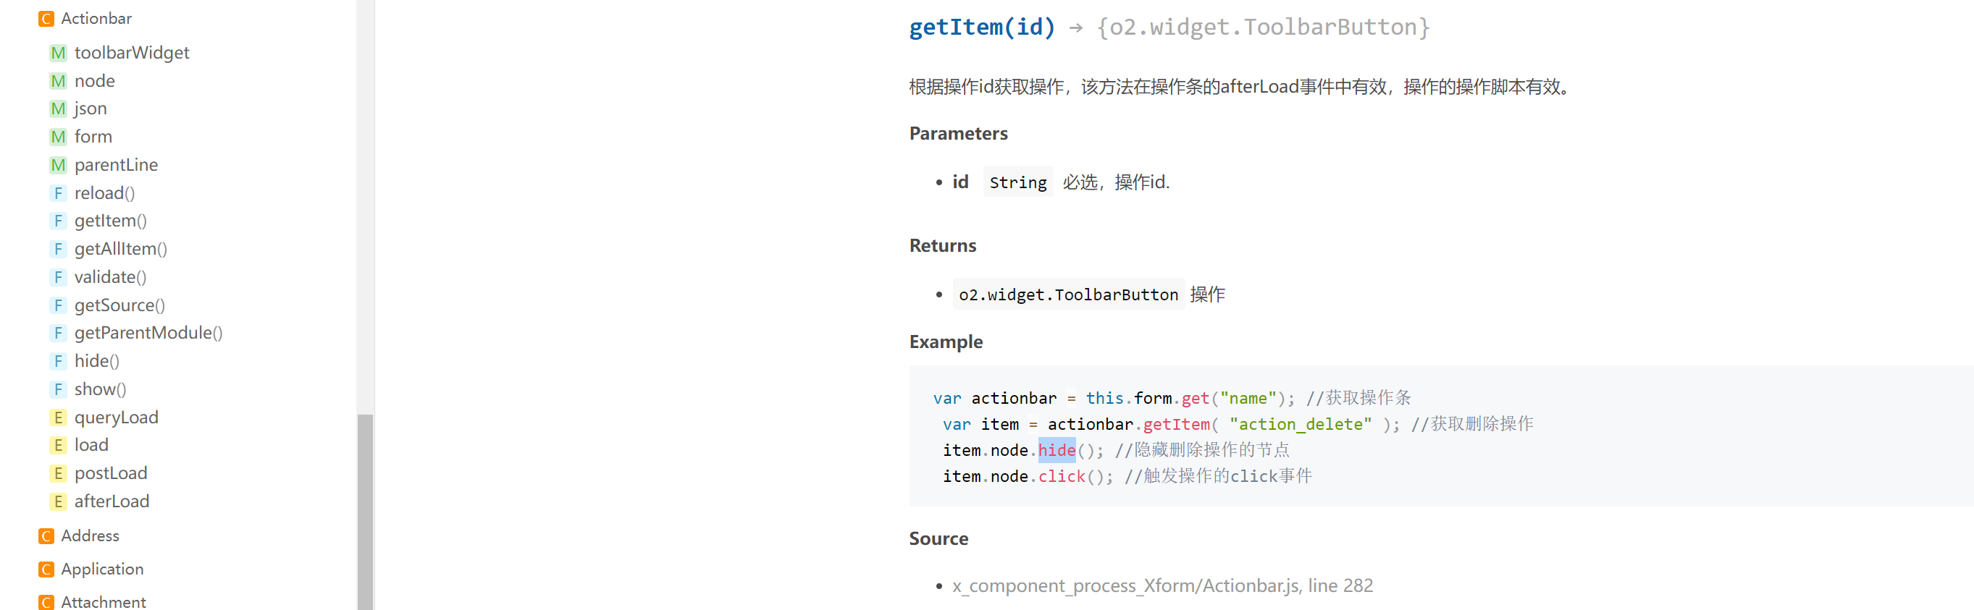
Task: Click the o2.widget.ToolbarButton return type in Returns
Action: coord(1067,295)
